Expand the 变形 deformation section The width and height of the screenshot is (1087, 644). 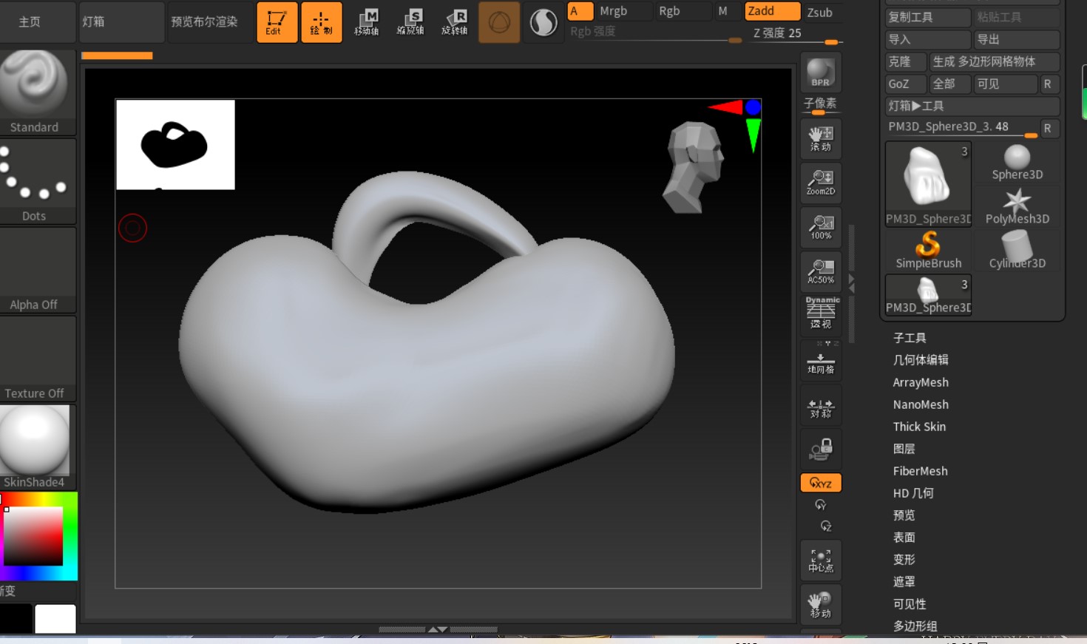tap(904, 560)
